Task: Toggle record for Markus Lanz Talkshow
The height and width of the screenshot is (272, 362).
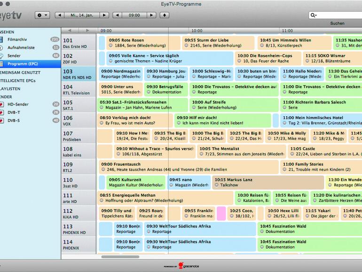Action: pyautogui.click(x=217, y=185)
